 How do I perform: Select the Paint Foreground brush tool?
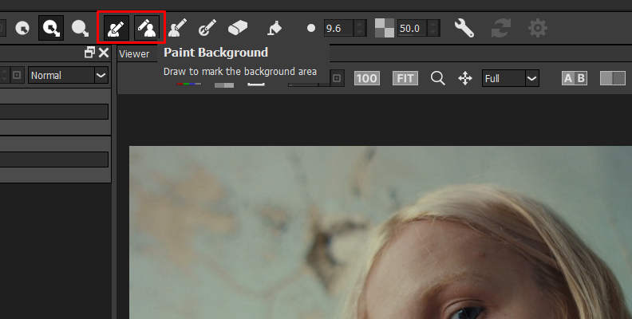(x=117, y=28)
